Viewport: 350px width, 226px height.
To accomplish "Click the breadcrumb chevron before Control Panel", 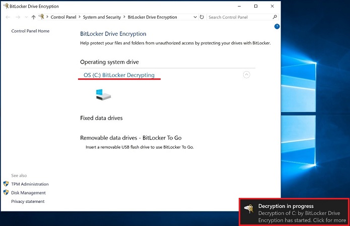I will (47, 17).
